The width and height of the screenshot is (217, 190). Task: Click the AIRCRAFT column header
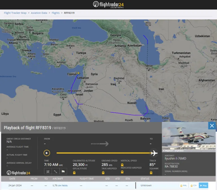click(58, 179)
